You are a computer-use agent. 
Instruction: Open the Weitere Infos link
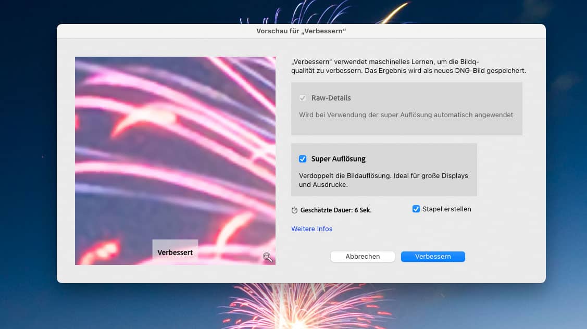[311, 229]
